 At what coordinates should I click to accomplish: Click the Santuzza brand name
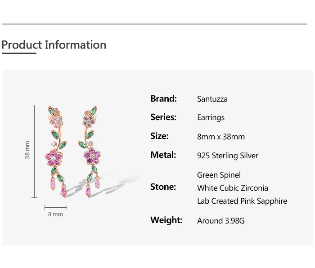[212, 99]
